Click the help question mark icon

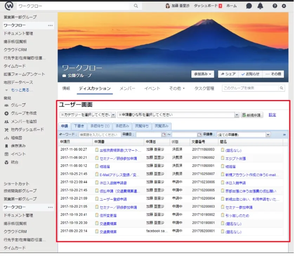tap(275, 6)
